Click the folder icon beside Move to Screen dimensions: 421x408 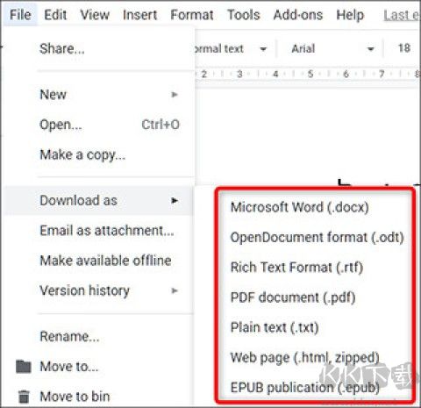coord(24,367)
